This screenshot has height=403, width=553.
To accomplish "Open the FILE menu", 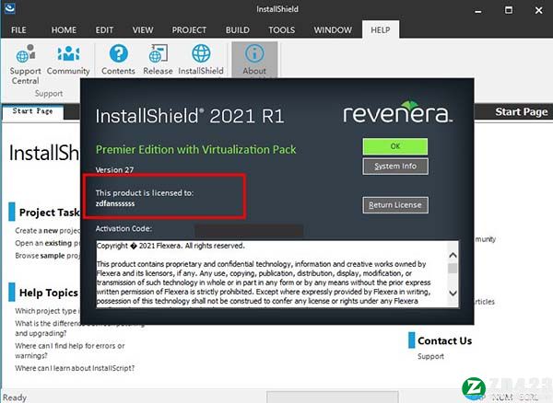I will click(18, 30).
